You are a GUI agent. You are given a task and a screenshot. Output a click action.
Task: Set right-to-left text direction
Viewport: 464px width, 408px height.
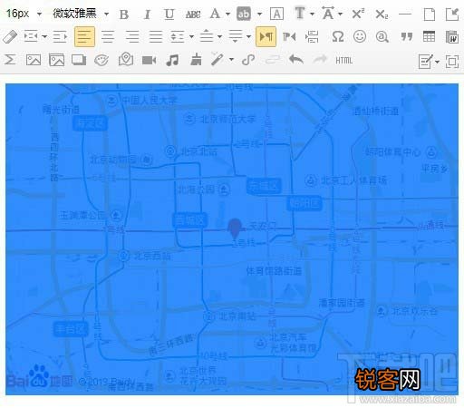289,37
